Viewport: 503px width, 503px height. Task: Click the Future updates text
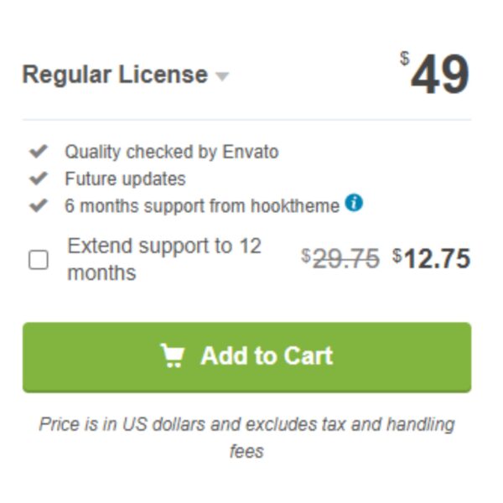125,179
